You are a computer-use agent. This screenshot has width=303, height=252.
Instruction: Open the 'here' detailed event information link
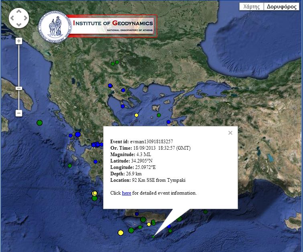pyautogui.click(x=126, y=193)
